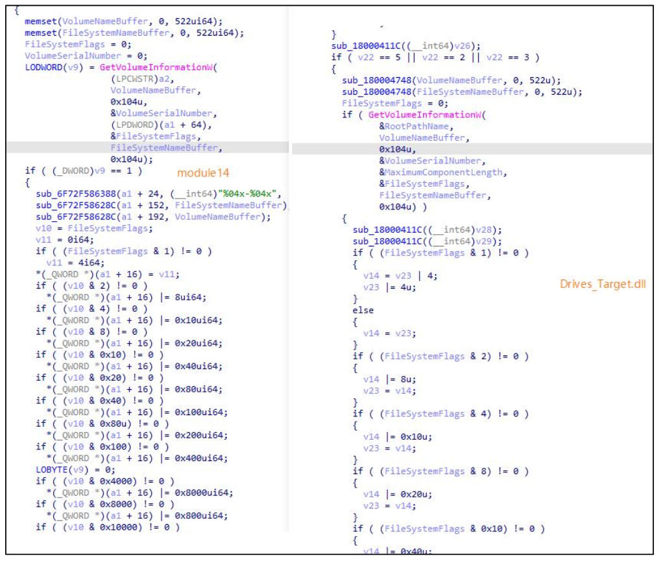
Task: Select the '|= 0x400ui64;' assignment line
Action: [x=137, y=459]
